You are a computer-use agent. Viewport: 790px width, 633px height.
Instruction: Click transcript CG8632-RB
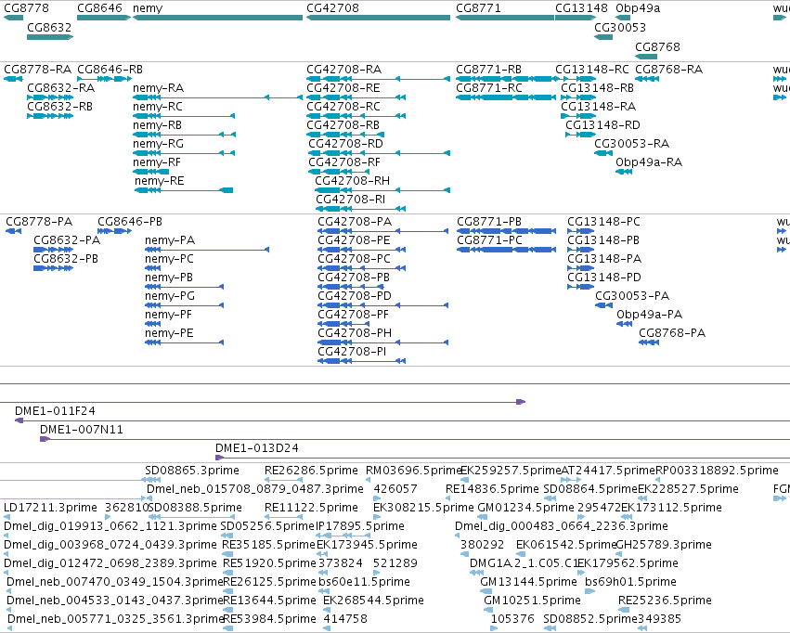(60, 106)
